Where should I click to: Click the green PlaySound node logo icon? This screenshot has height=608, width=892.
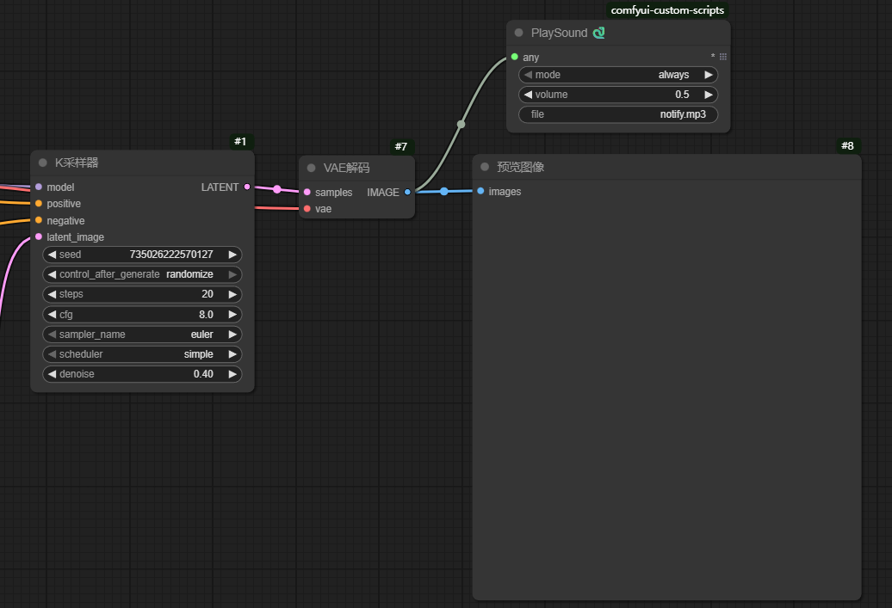pos(599,33)
